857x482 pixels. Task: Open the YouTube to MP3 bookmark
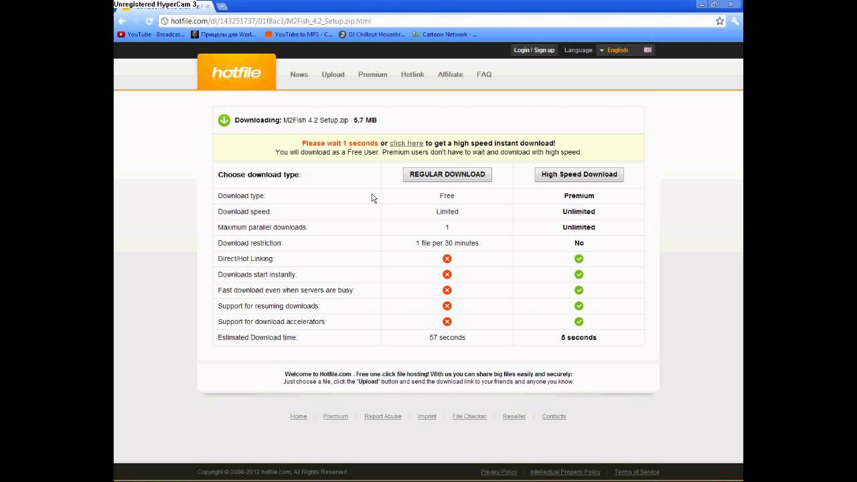tap(299, 34)
